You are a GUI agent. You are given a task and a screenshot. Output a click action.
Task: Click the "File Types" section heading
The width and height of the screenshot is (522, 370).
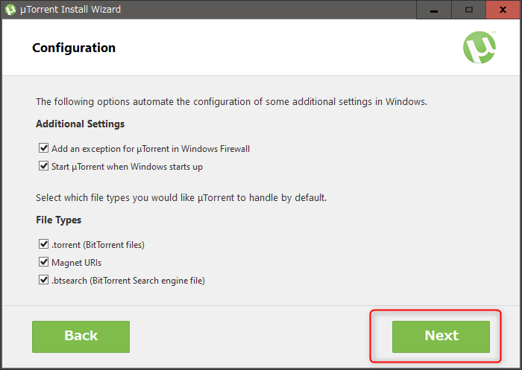tap(58, 220)
